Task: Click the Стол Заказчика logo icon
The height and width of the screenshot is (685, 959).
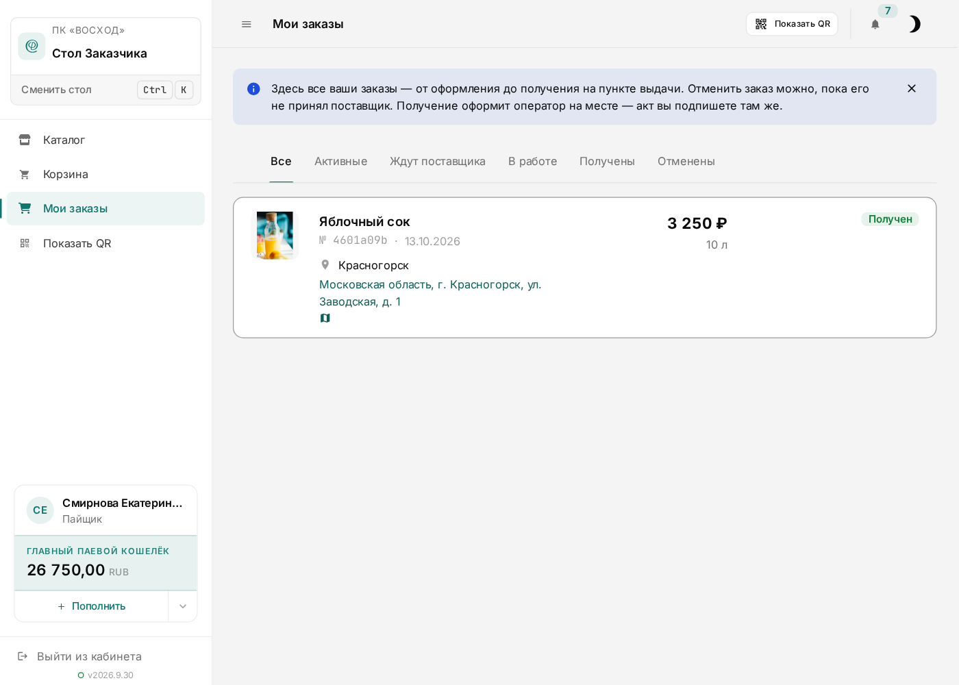Action: 32,46
